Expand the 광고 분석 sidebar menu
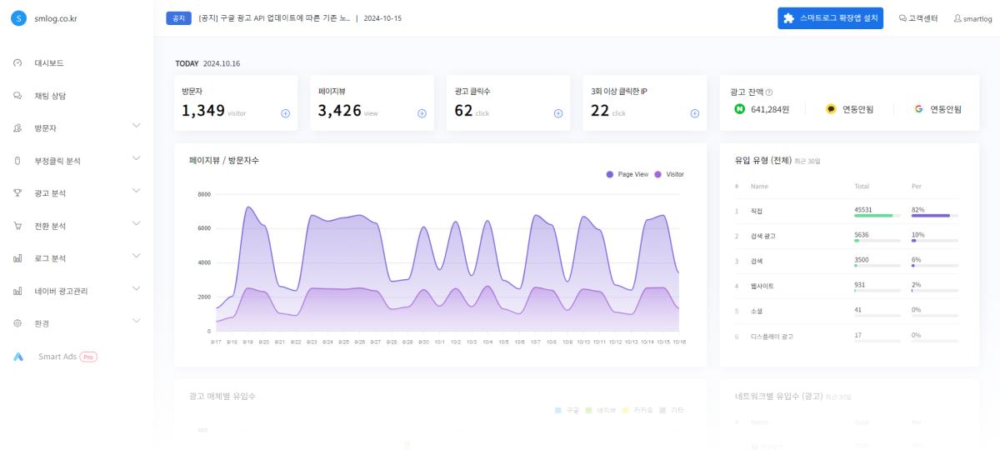 click(x=137, y=191)
